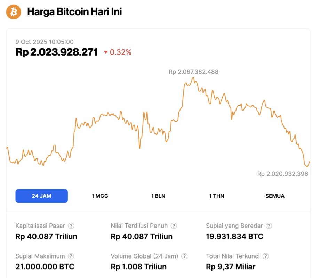Open the Nilai Terdilusi Penuh info icon
Image resolution: width=312 pixels, height=278 pixels.
(x=174, y=226)
